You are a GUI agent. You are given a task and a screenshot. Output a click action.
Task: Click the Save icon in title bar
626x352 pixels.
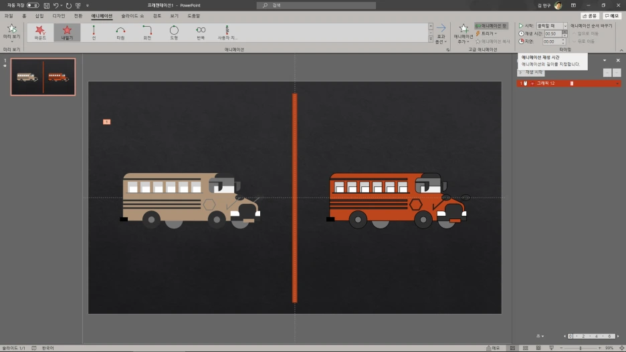point(46,5)
